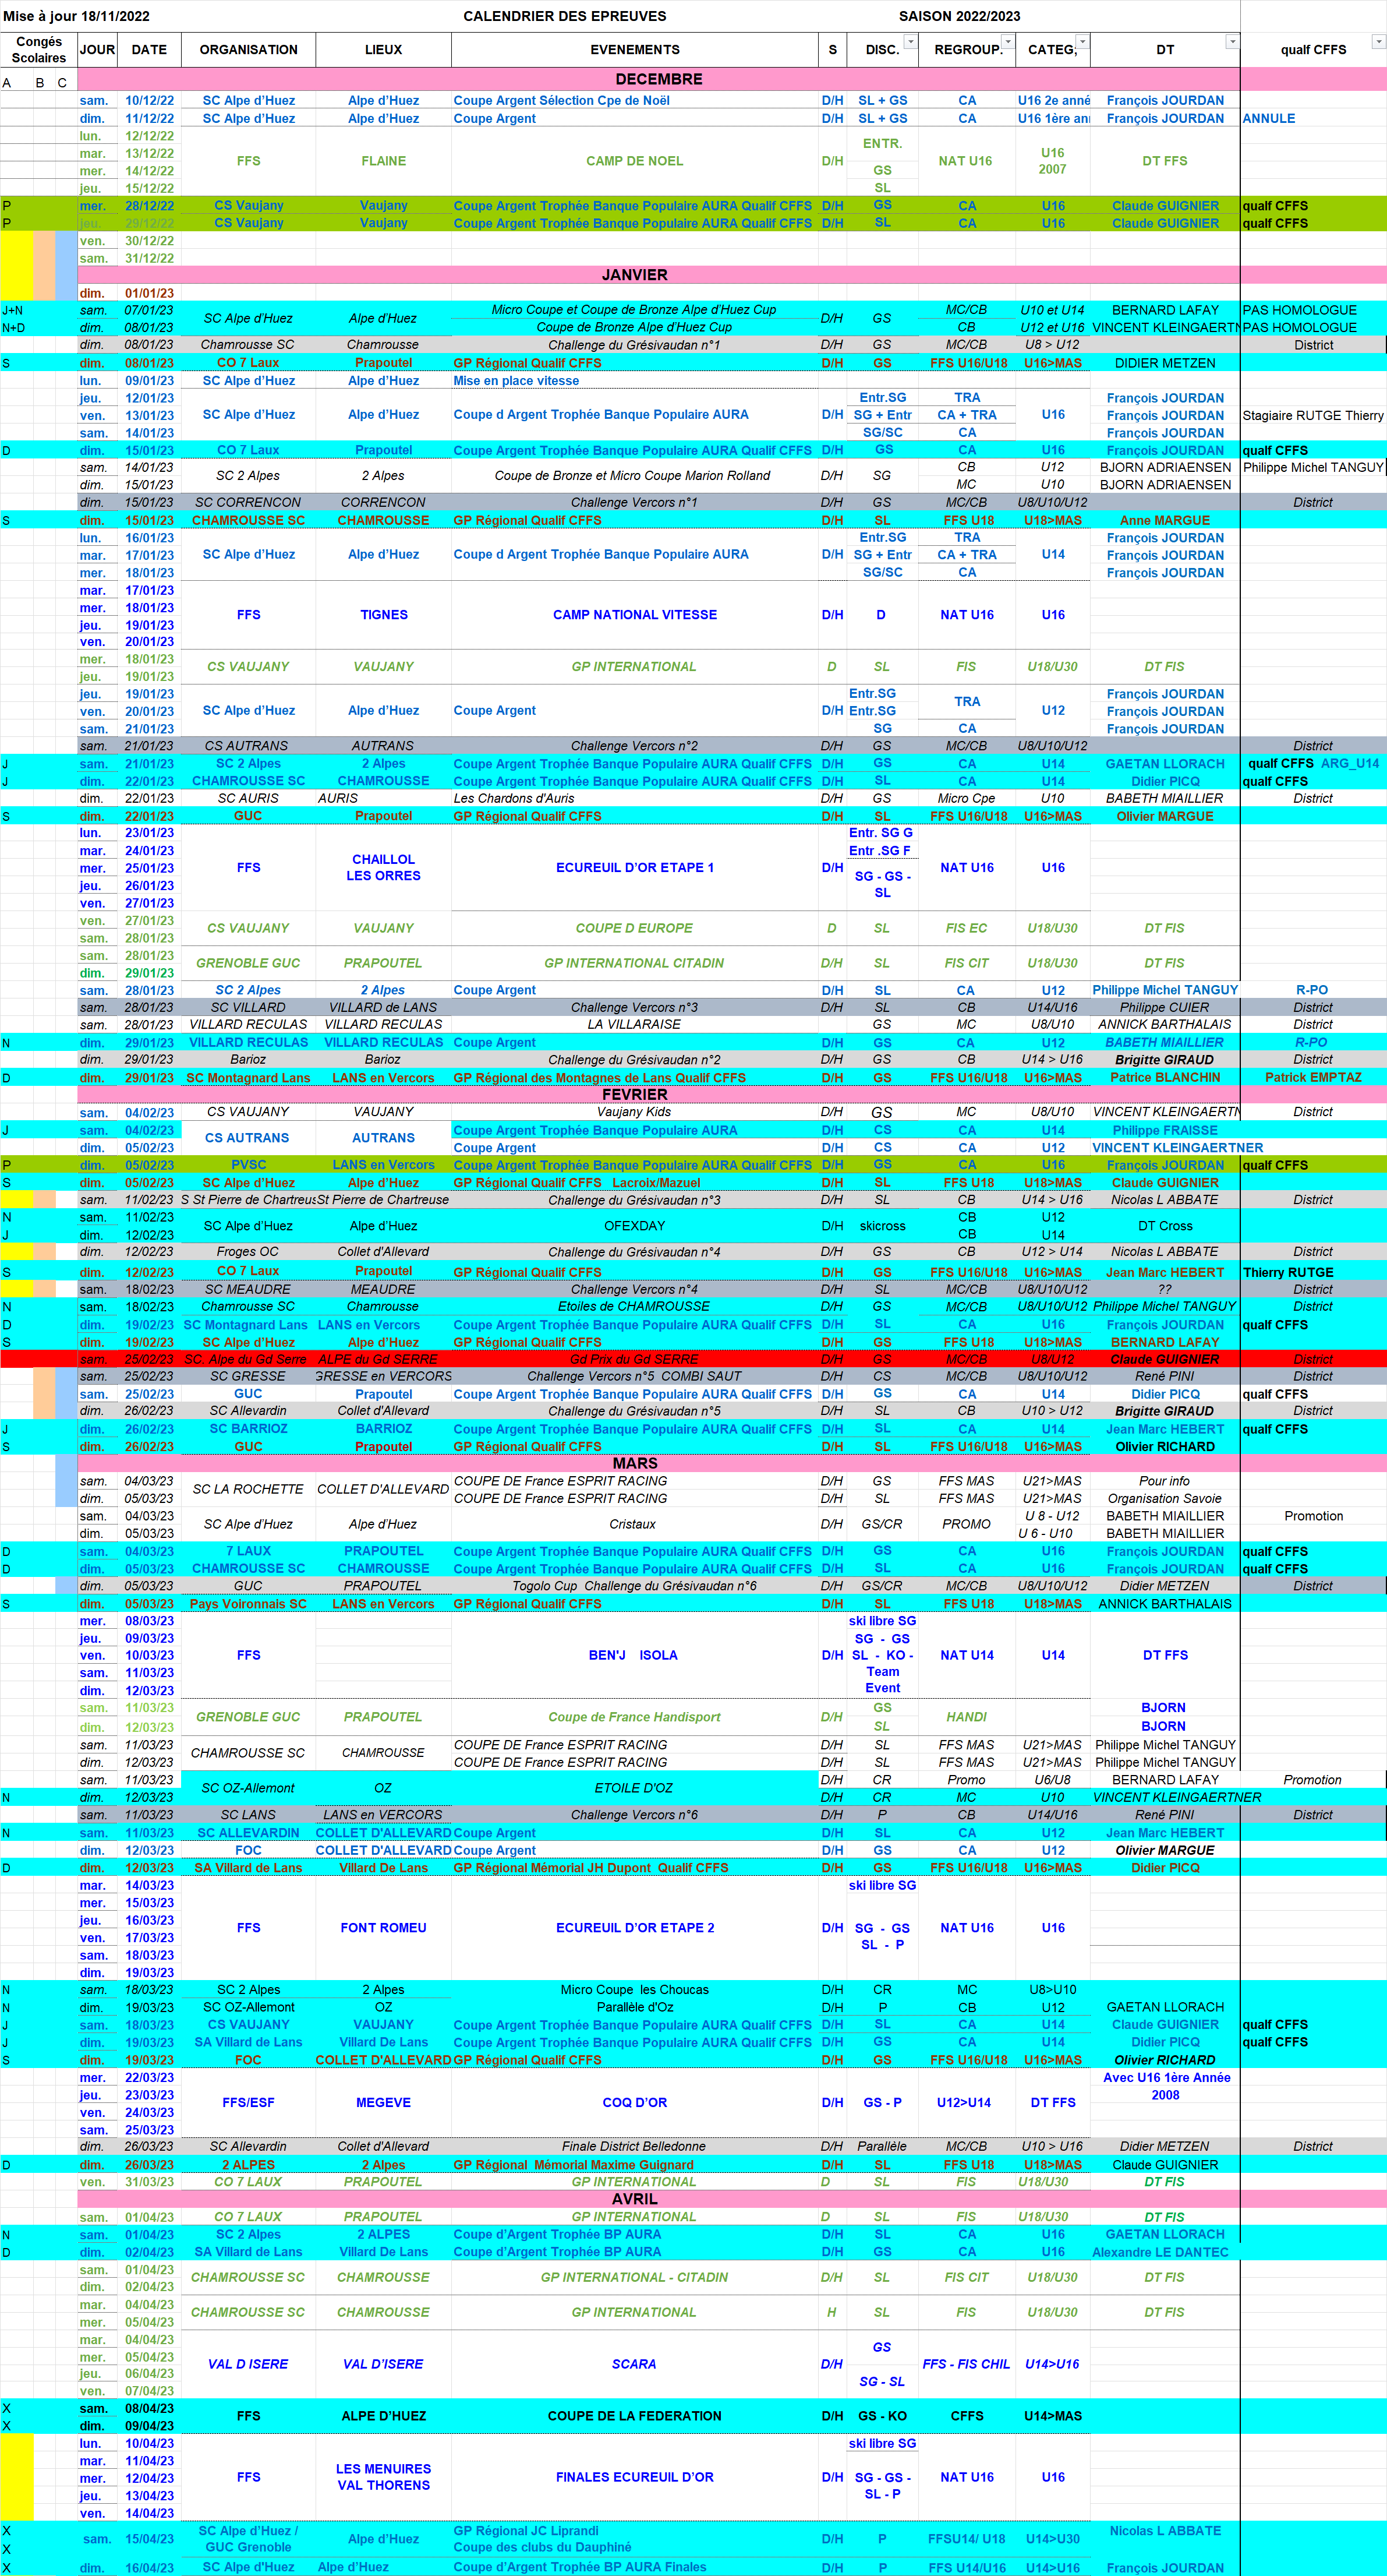Select the DECEMBRE month banner
The width and height of the screenshot is (1387, 2576).
(x=659, y=79)
